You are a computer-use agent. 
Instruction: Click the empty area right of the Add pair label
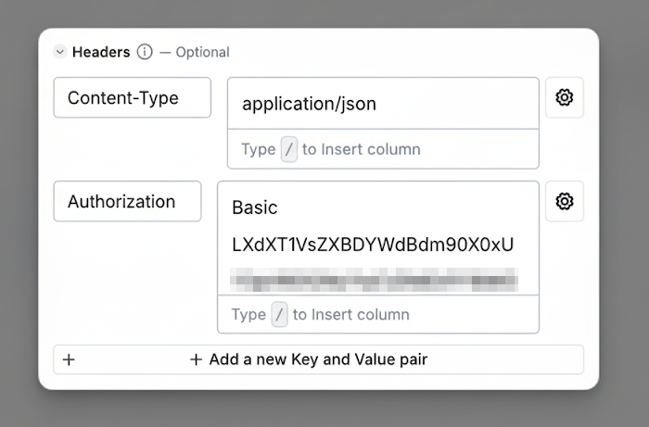pos(505,359)
